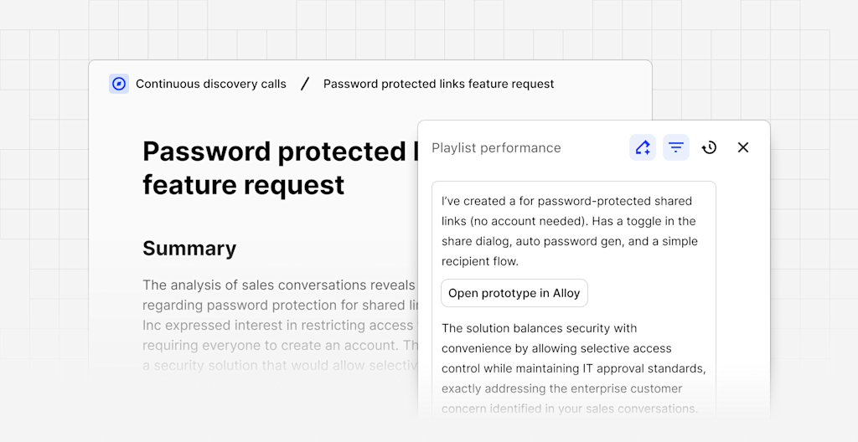The height and width of the screenshot is (442, 858).
Task: Open the filter lines icon
Action: point(676,147)
